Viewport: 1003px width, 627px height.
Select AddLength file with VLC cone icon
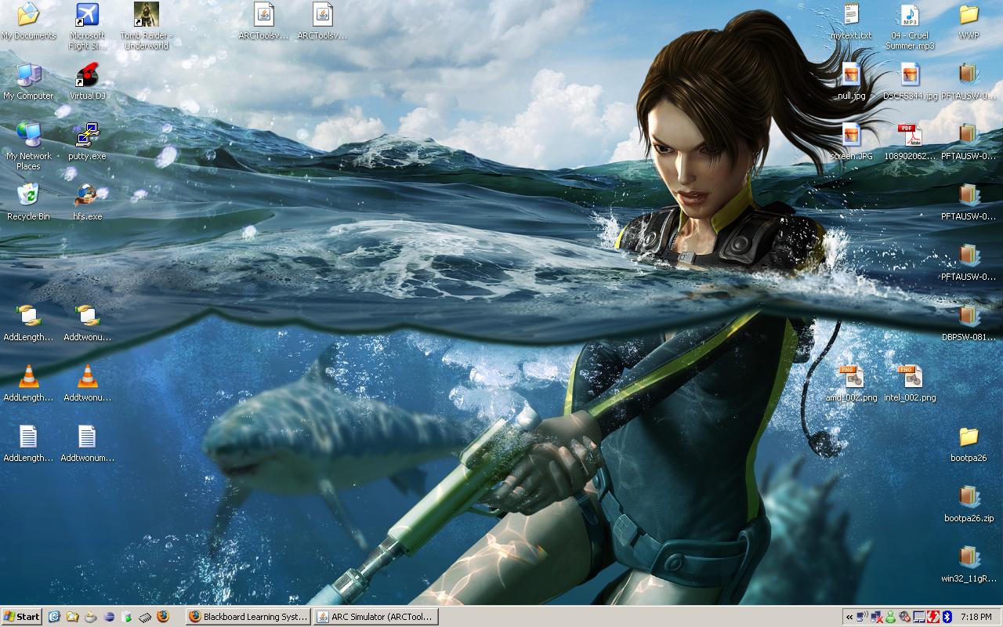coord(28,383)
